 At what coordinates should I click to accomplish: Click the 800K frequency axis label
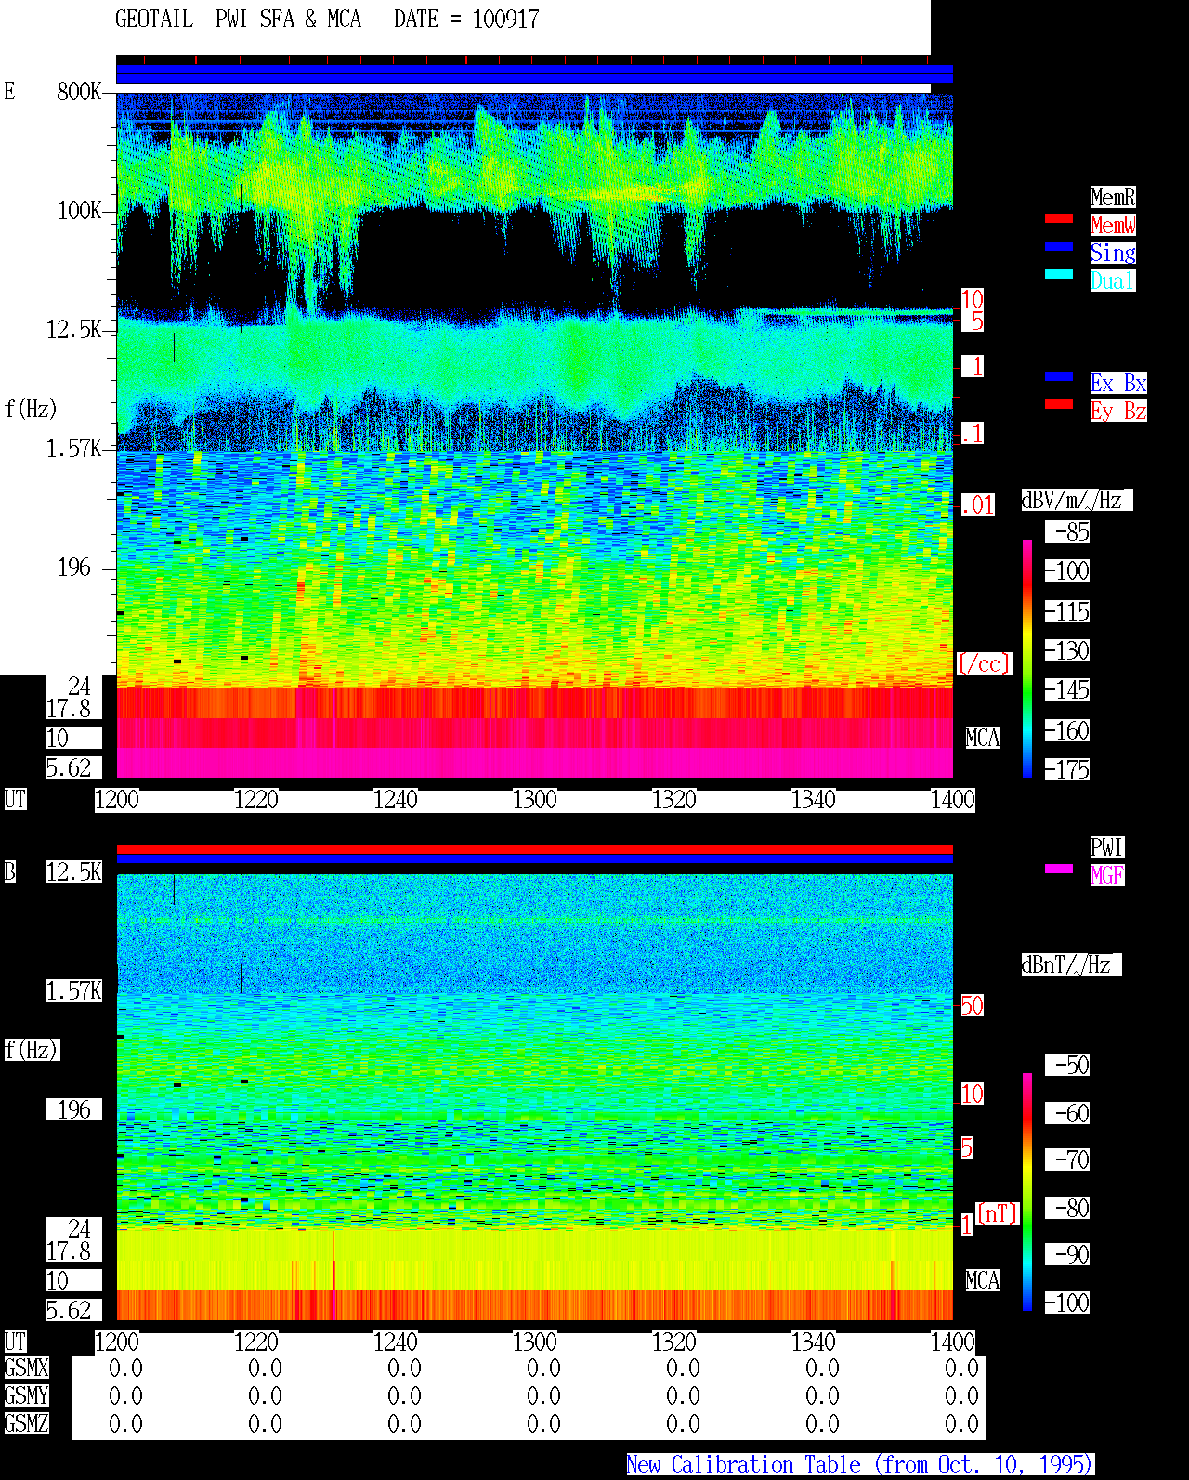(x=79, y=92)
